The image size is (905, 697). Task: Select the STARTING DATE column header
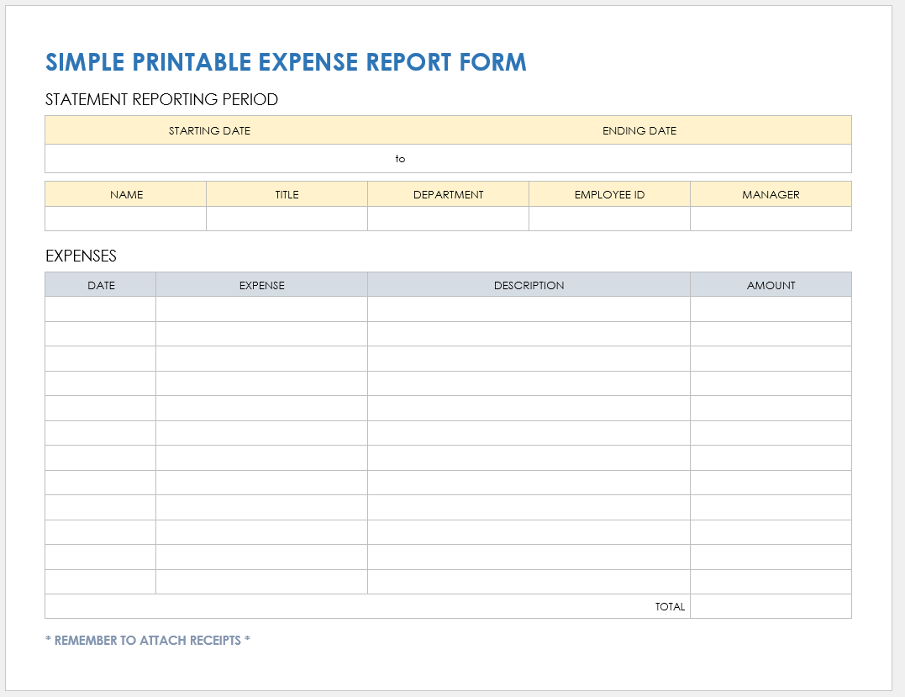pos(210,130)
